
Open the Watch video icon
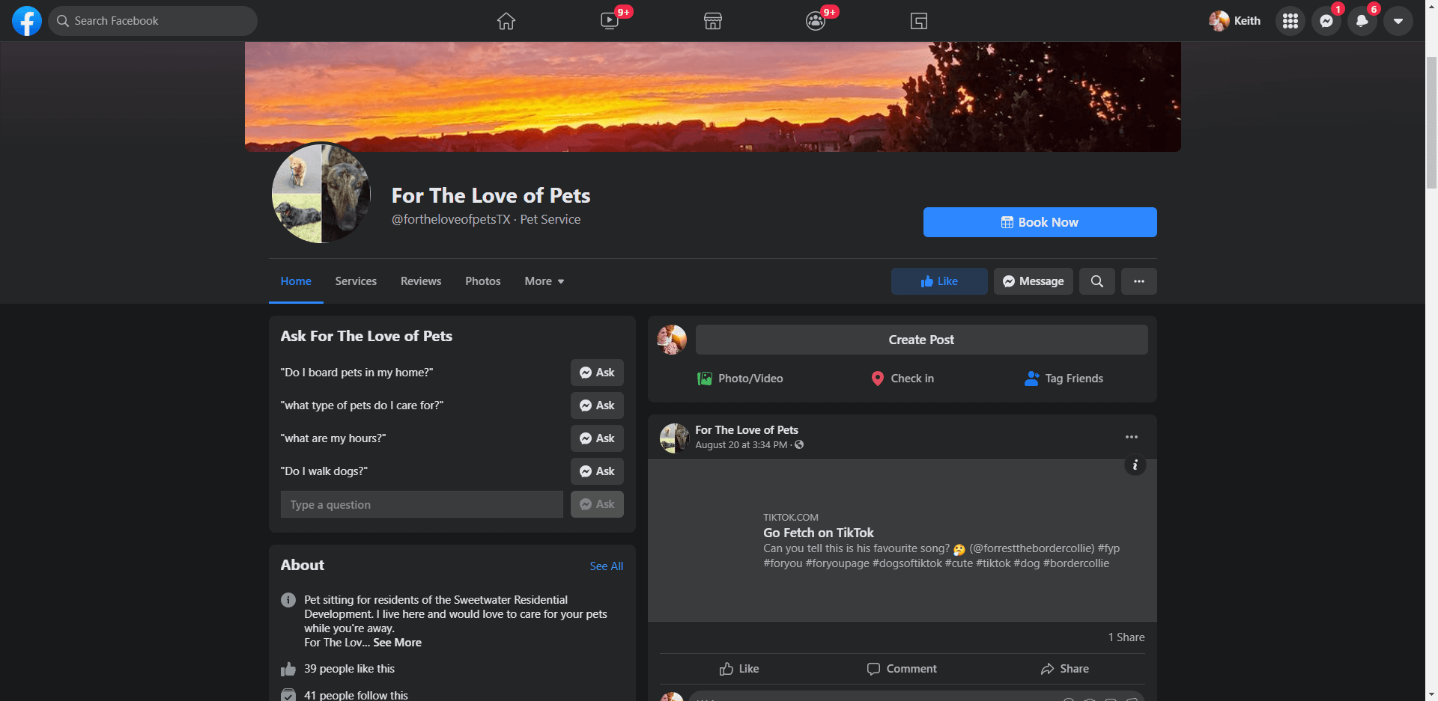tap(610, 21)
